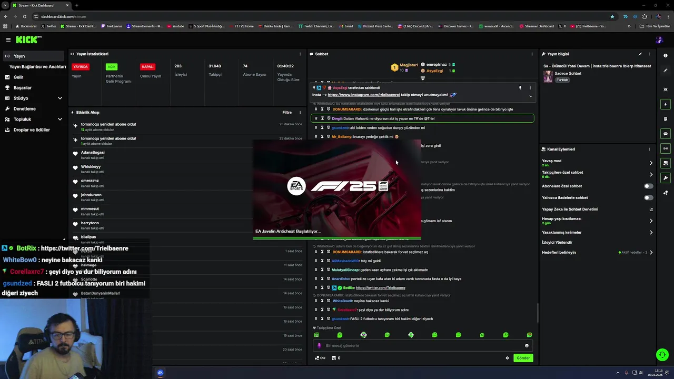Click the broadcast signal icon in right sidebar

(666, 148)
